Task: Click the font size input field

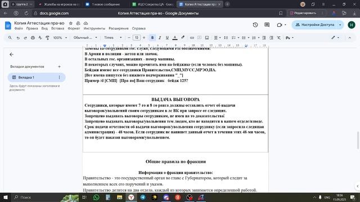Action: pos(136,38)
